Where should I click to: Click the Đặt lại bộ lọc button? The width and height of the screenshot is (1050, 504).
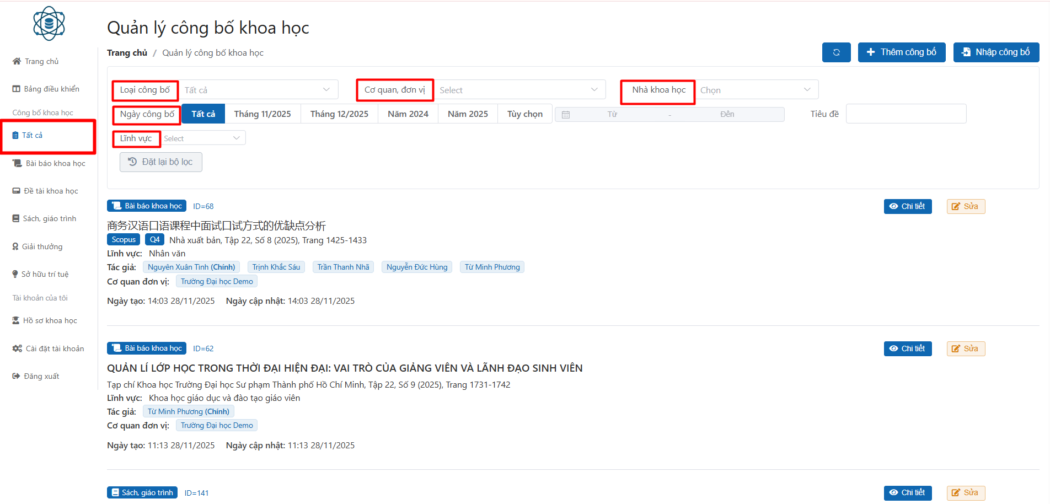click(161, 162)
